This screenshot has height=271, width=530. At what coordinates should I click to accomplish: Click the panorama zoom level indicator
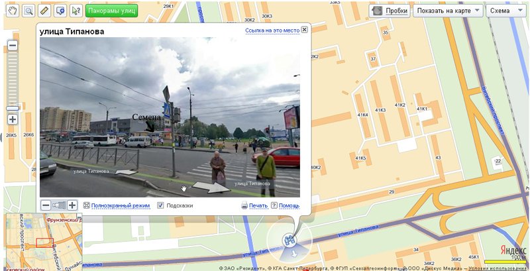click(59, 205)
